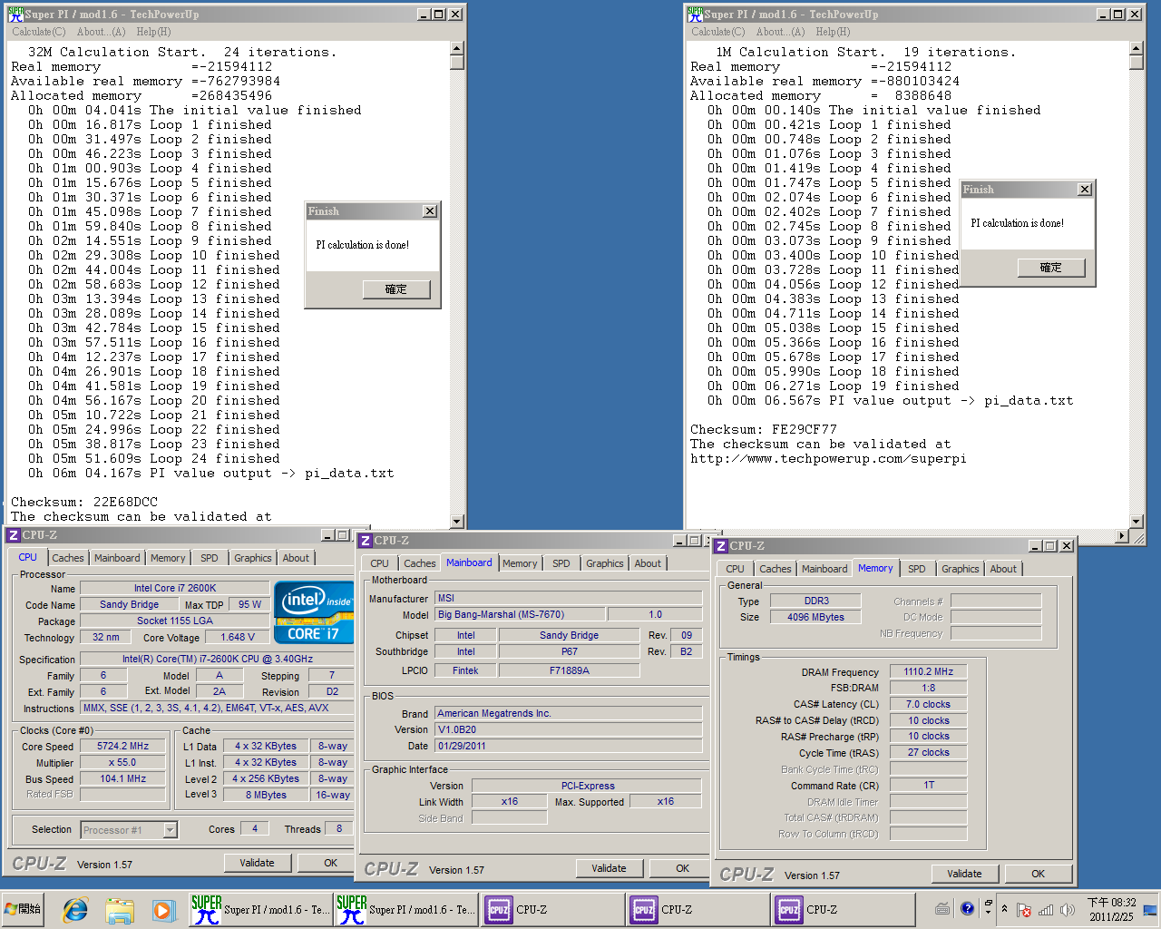1161x929 pixels.
Task: Switch to the Caches tab in the CPU-Z Processor window
Action: pos(68,558)
